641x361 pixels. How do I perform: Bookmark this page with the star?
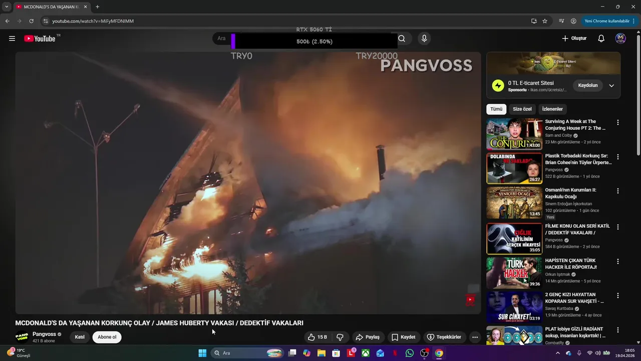545,21
